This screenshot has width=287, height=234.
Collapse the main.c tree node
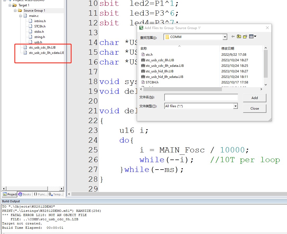coord(20,16)
